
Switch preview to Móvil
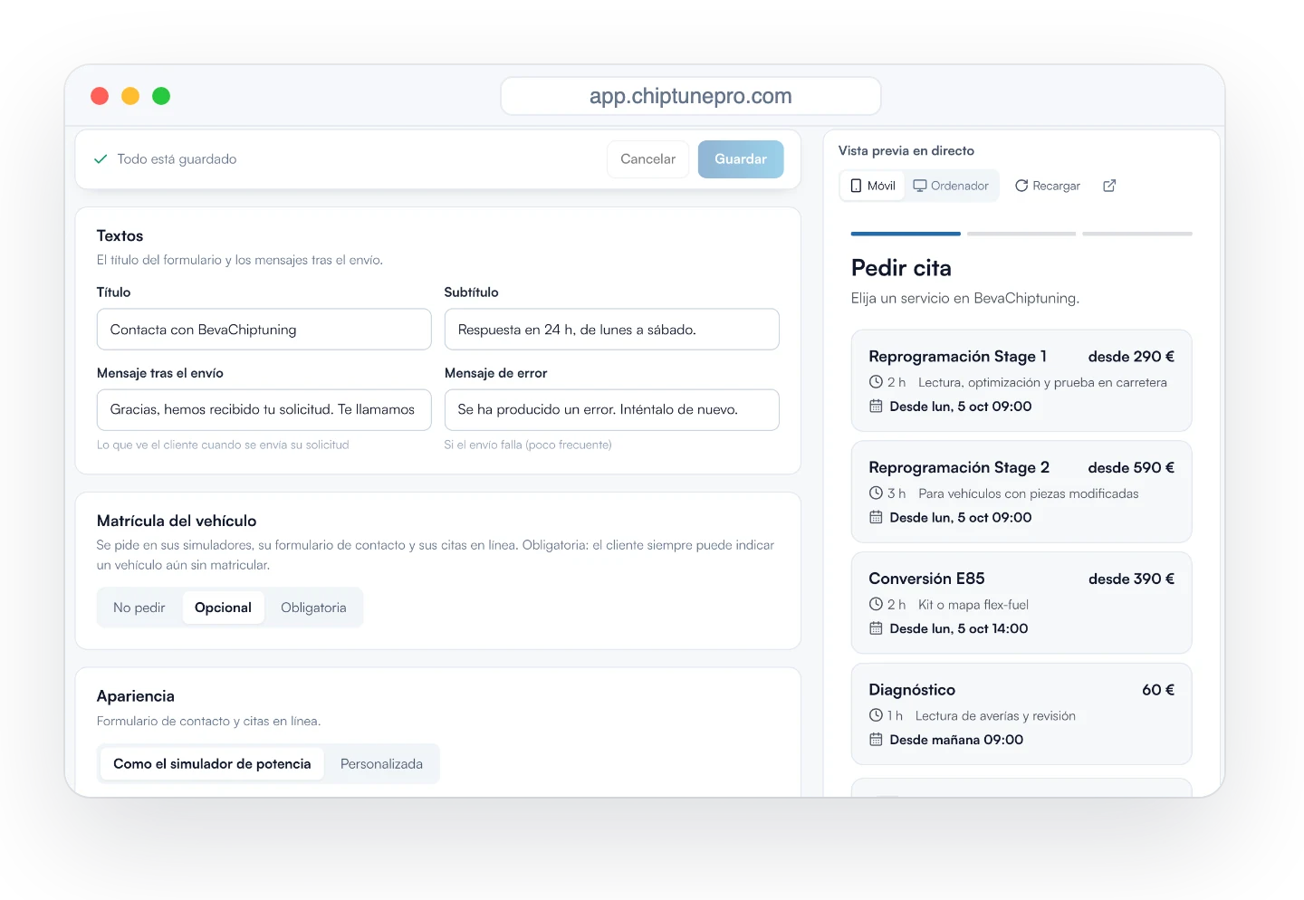tap(873, 186)
